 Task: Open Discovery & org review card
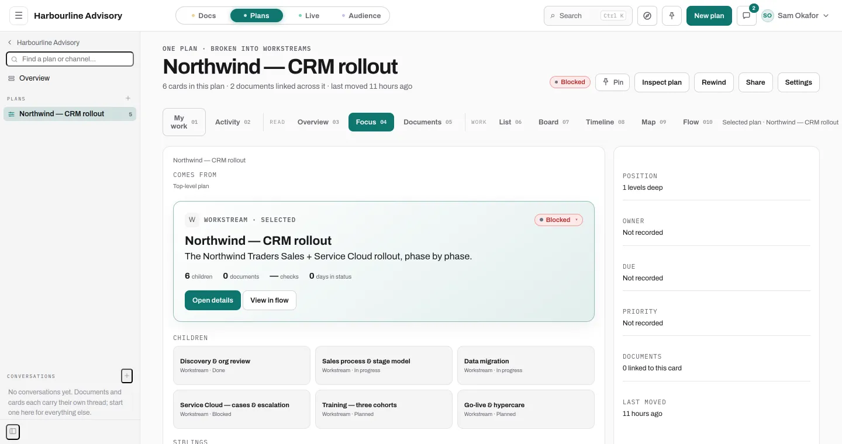(x=241, y=366)
